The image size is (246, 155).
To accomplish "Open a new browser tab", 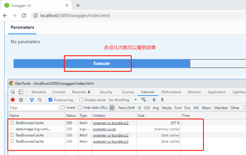I will pyautogui.click(x=78, y=5).
